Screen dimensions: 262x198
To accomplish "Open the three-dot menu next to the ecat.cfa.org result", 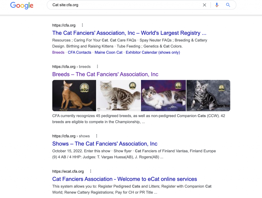I will [x=91, y=171].
